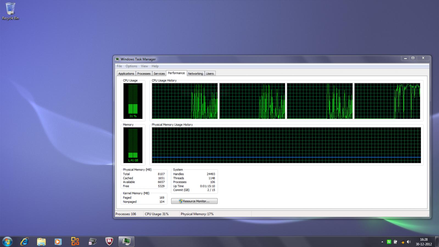Click the first CPU usage history graph
The image size is (439, 247).
pyautogui.click(x=185, y=101)
